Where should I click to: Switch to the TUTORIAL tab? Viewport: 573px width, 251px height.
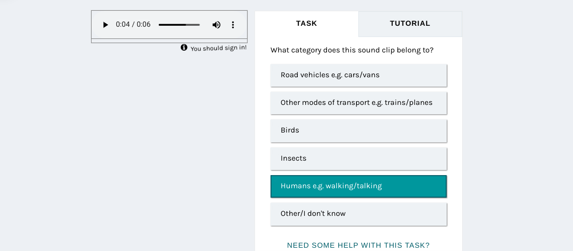click(x=410, y=23)
